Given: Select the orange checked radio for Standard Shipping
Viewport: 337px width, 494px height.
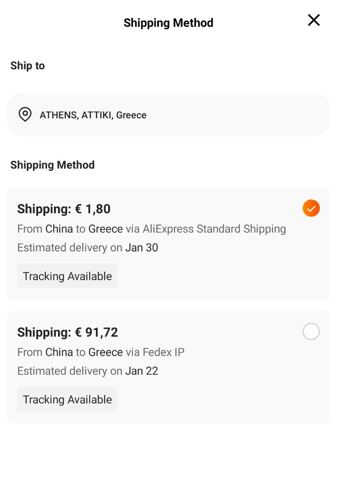Looking at the screenshot, I should [311, 208].
